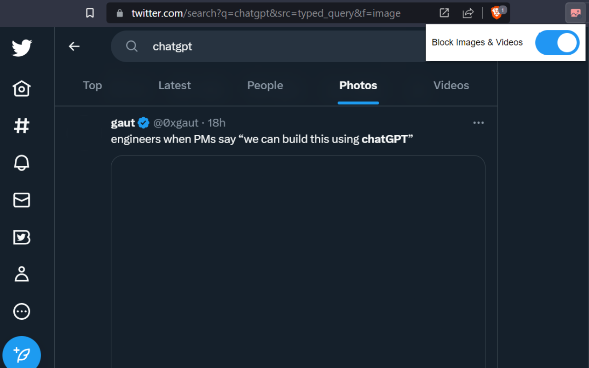This screenshot has width=589, height=368.
Task: Bookmark this page via the bookmark icon
Action: (90, 13)
